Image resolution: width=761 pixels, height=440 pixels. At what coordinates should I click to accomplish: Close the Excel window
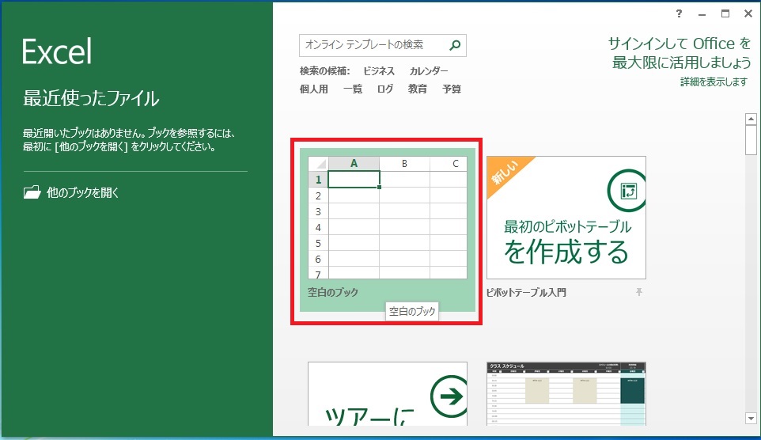click(748, 13)
